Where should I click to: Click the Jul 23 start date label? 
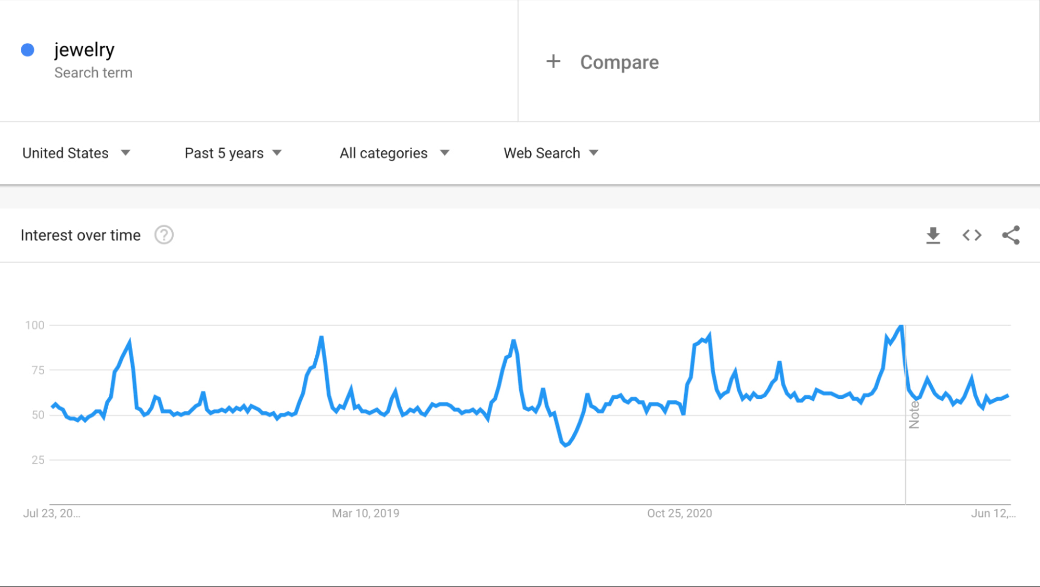(52, 513)
